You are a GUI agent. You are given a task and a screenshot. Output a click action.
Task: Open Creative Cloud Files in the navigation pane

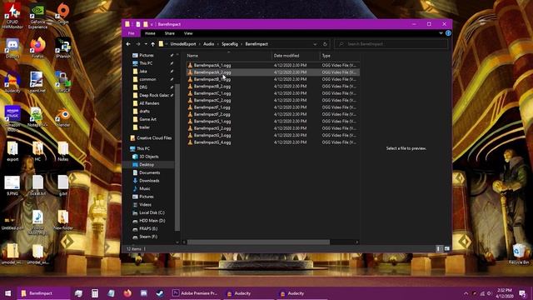(153, 138)
